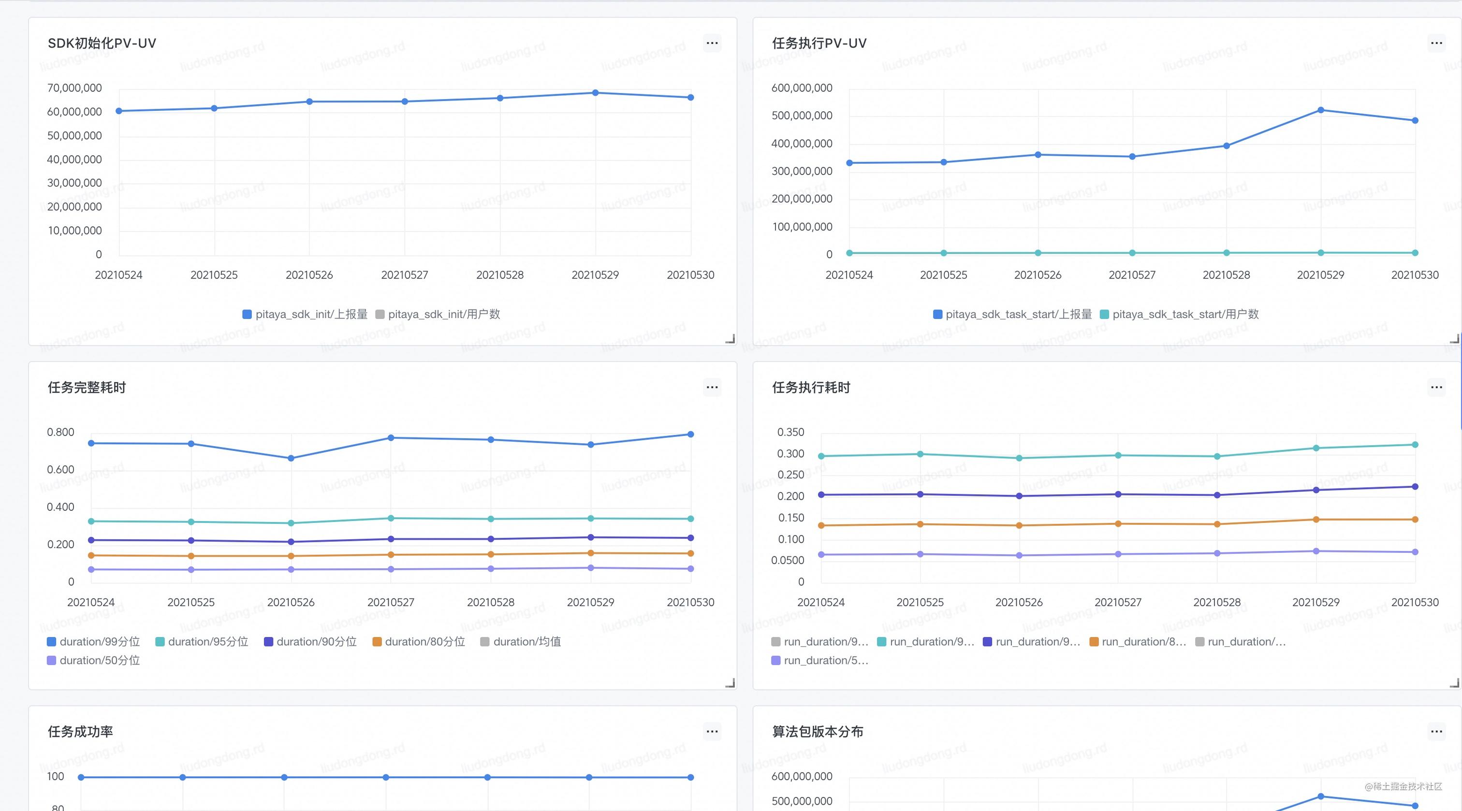Click the resize handle of 任务执行PV-UV card

tap(1454, 339)
